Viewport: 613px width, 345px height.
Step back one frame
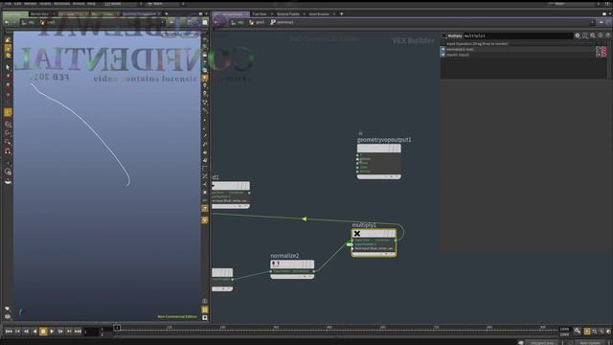(x=26, y=332)
